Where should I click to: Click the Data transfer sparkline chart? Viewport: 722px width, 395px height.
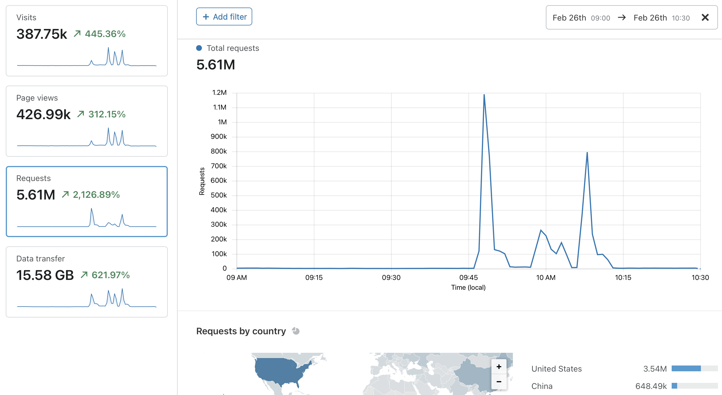click(87, 298)
